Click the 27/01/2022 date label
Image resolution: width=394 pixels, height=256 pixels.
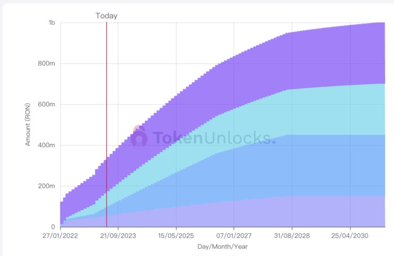click(60, 236)
